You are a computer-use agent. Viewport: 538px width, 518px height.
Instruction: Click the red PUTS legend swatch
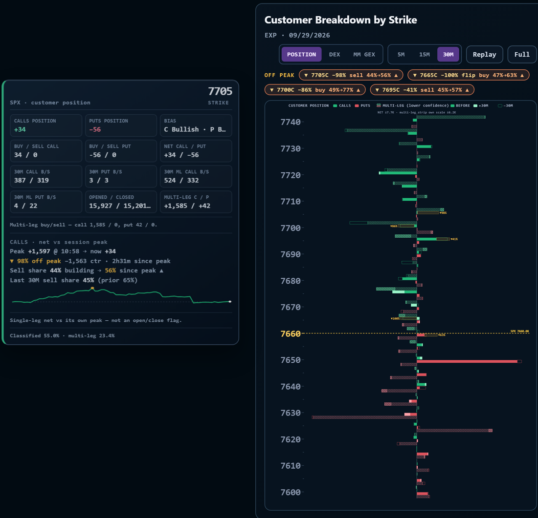click(x=357, y=105)
